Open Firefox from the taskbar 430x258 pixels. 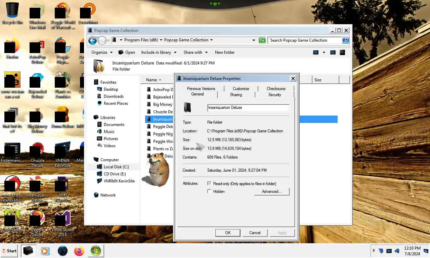[x=79, y=251]
